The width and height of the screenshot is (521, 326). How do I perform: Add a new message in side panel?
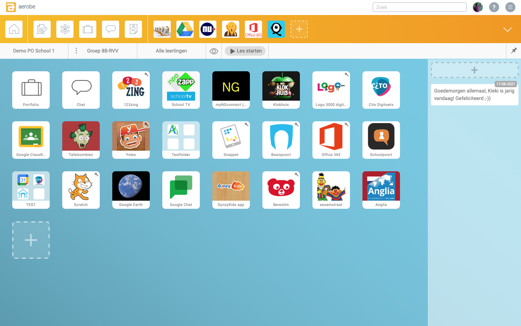(474, 70)
